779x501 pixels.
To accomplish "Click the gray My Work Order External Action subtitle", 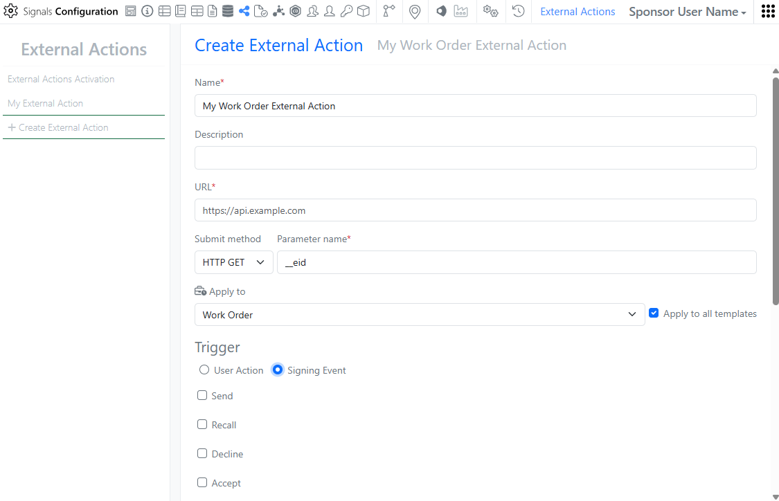I will coord(472,45).
